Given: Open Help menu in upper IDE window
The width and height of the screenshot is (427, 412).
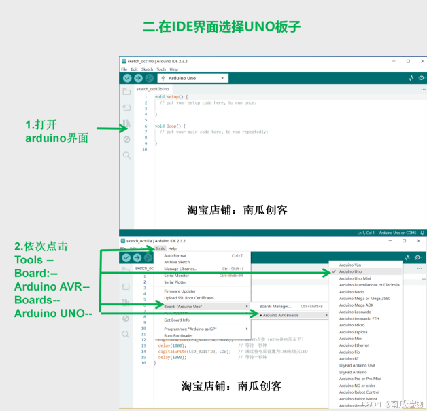Looking at the screenshot, I should (x=174, y=69).
